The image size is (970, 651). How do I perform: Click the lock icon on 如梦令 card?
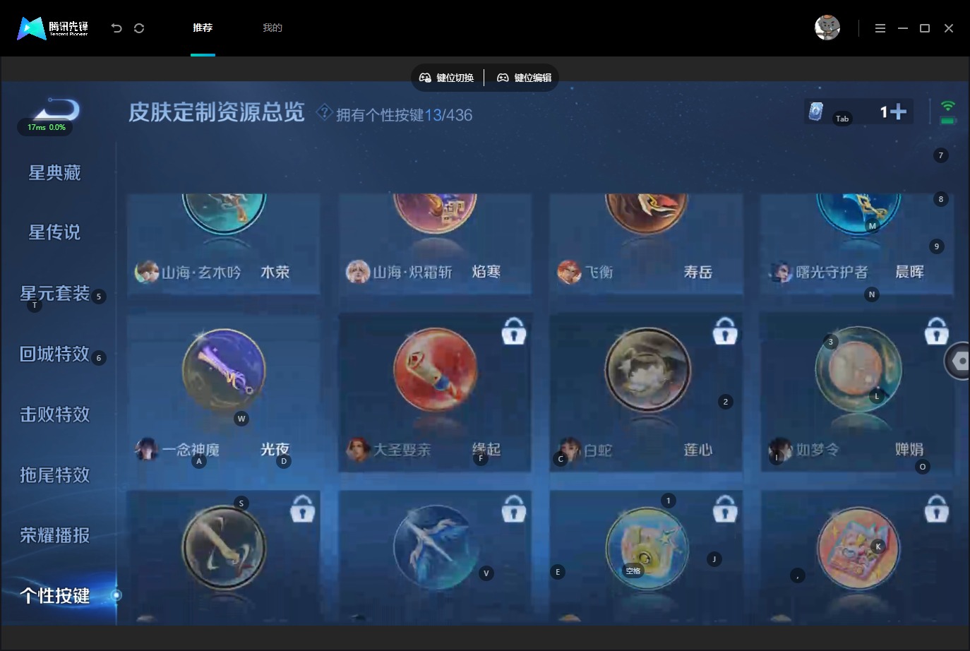pyautogui.click(x=937, y=330)
